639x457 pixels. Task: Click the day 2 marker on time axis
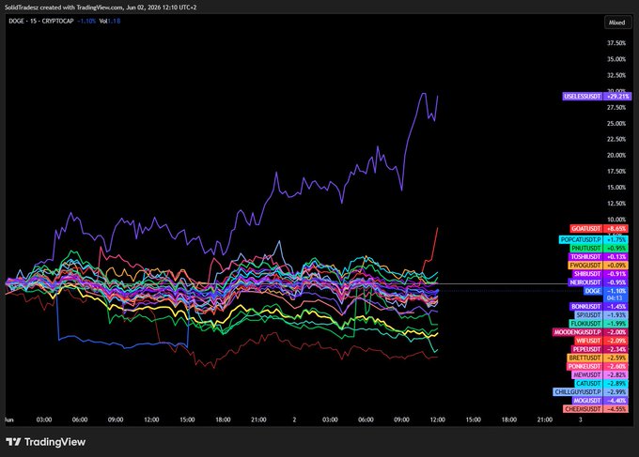pyautogui.click(x=294, y=419)
